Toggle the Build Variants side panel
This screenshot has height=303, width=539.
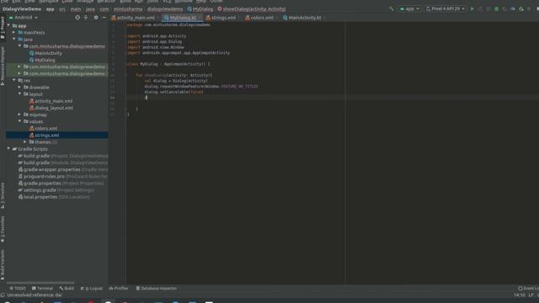[x=3, y=264]
